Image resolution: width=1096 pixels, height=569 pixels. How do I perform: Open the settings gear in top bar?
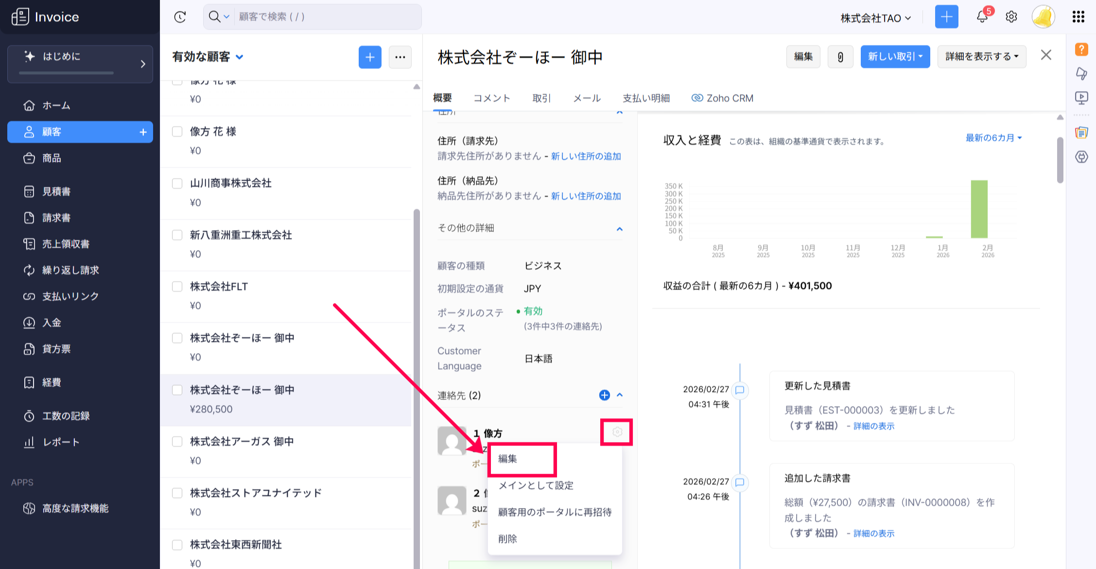tap(1011, 17)
